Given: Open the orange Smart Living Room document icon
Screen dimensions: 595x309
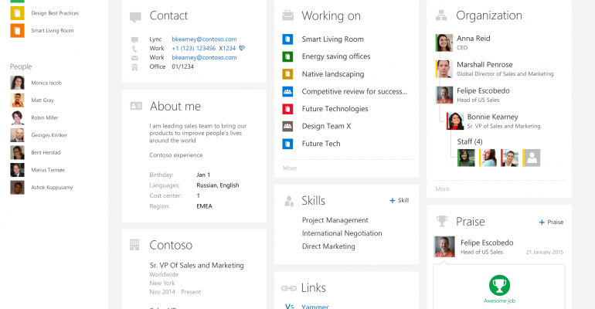Looking at the screenshot, I should coord(17,31).
